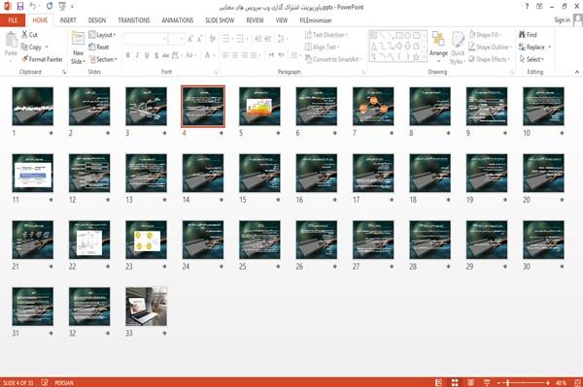Switch to the TRANSITIONS tab

point(134,20)
